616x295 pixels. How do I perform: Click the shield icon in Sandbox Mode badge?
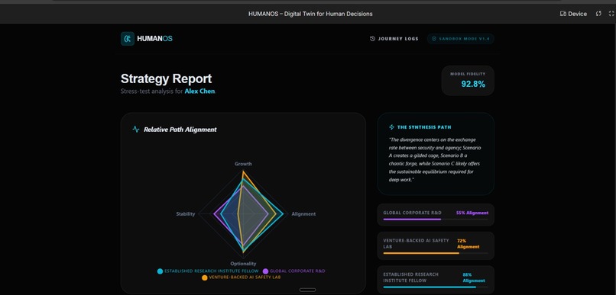434,39
